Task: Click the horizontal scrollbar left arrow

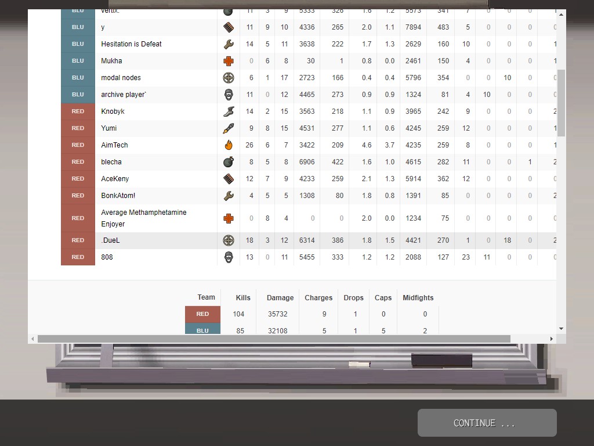Action: click(32, 339)
